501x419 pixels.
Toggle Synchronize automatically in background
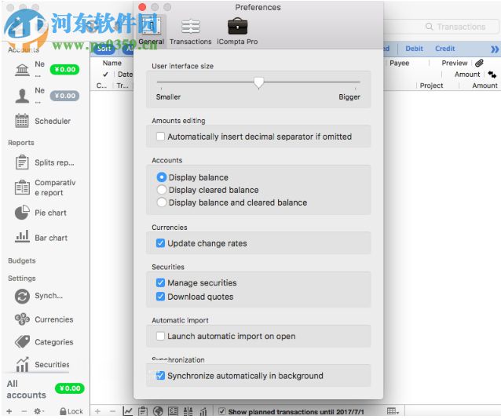[160, 376]
